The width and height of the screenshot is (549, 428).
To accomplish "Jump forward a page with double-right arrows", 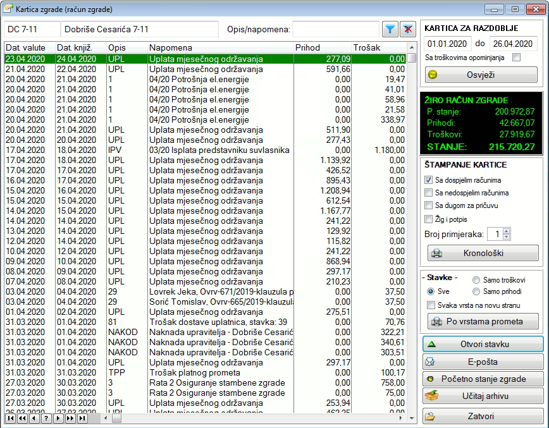I will pyautogui.click(x=70, y=418).
